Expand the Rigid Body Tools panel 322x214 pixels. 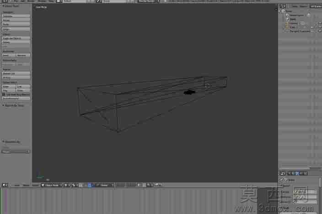[3, 105]
